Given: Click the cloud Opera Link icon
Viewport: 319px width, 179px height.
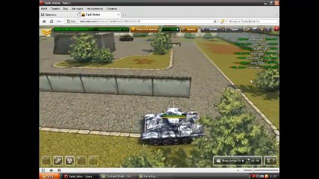Looking at the screenshot, I should pyautogui.click(x=51, y=170).
